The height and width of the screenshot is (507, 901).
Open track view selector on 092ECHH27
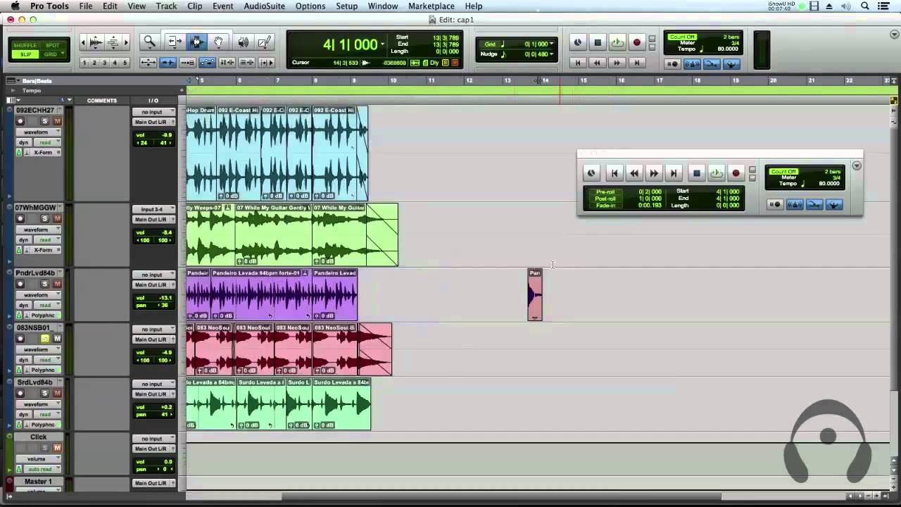click(x=39, y=132)
